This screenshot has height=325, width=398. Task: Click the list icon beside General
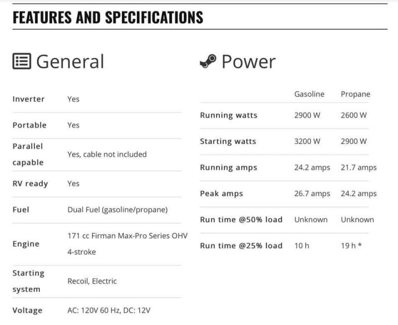22,61
